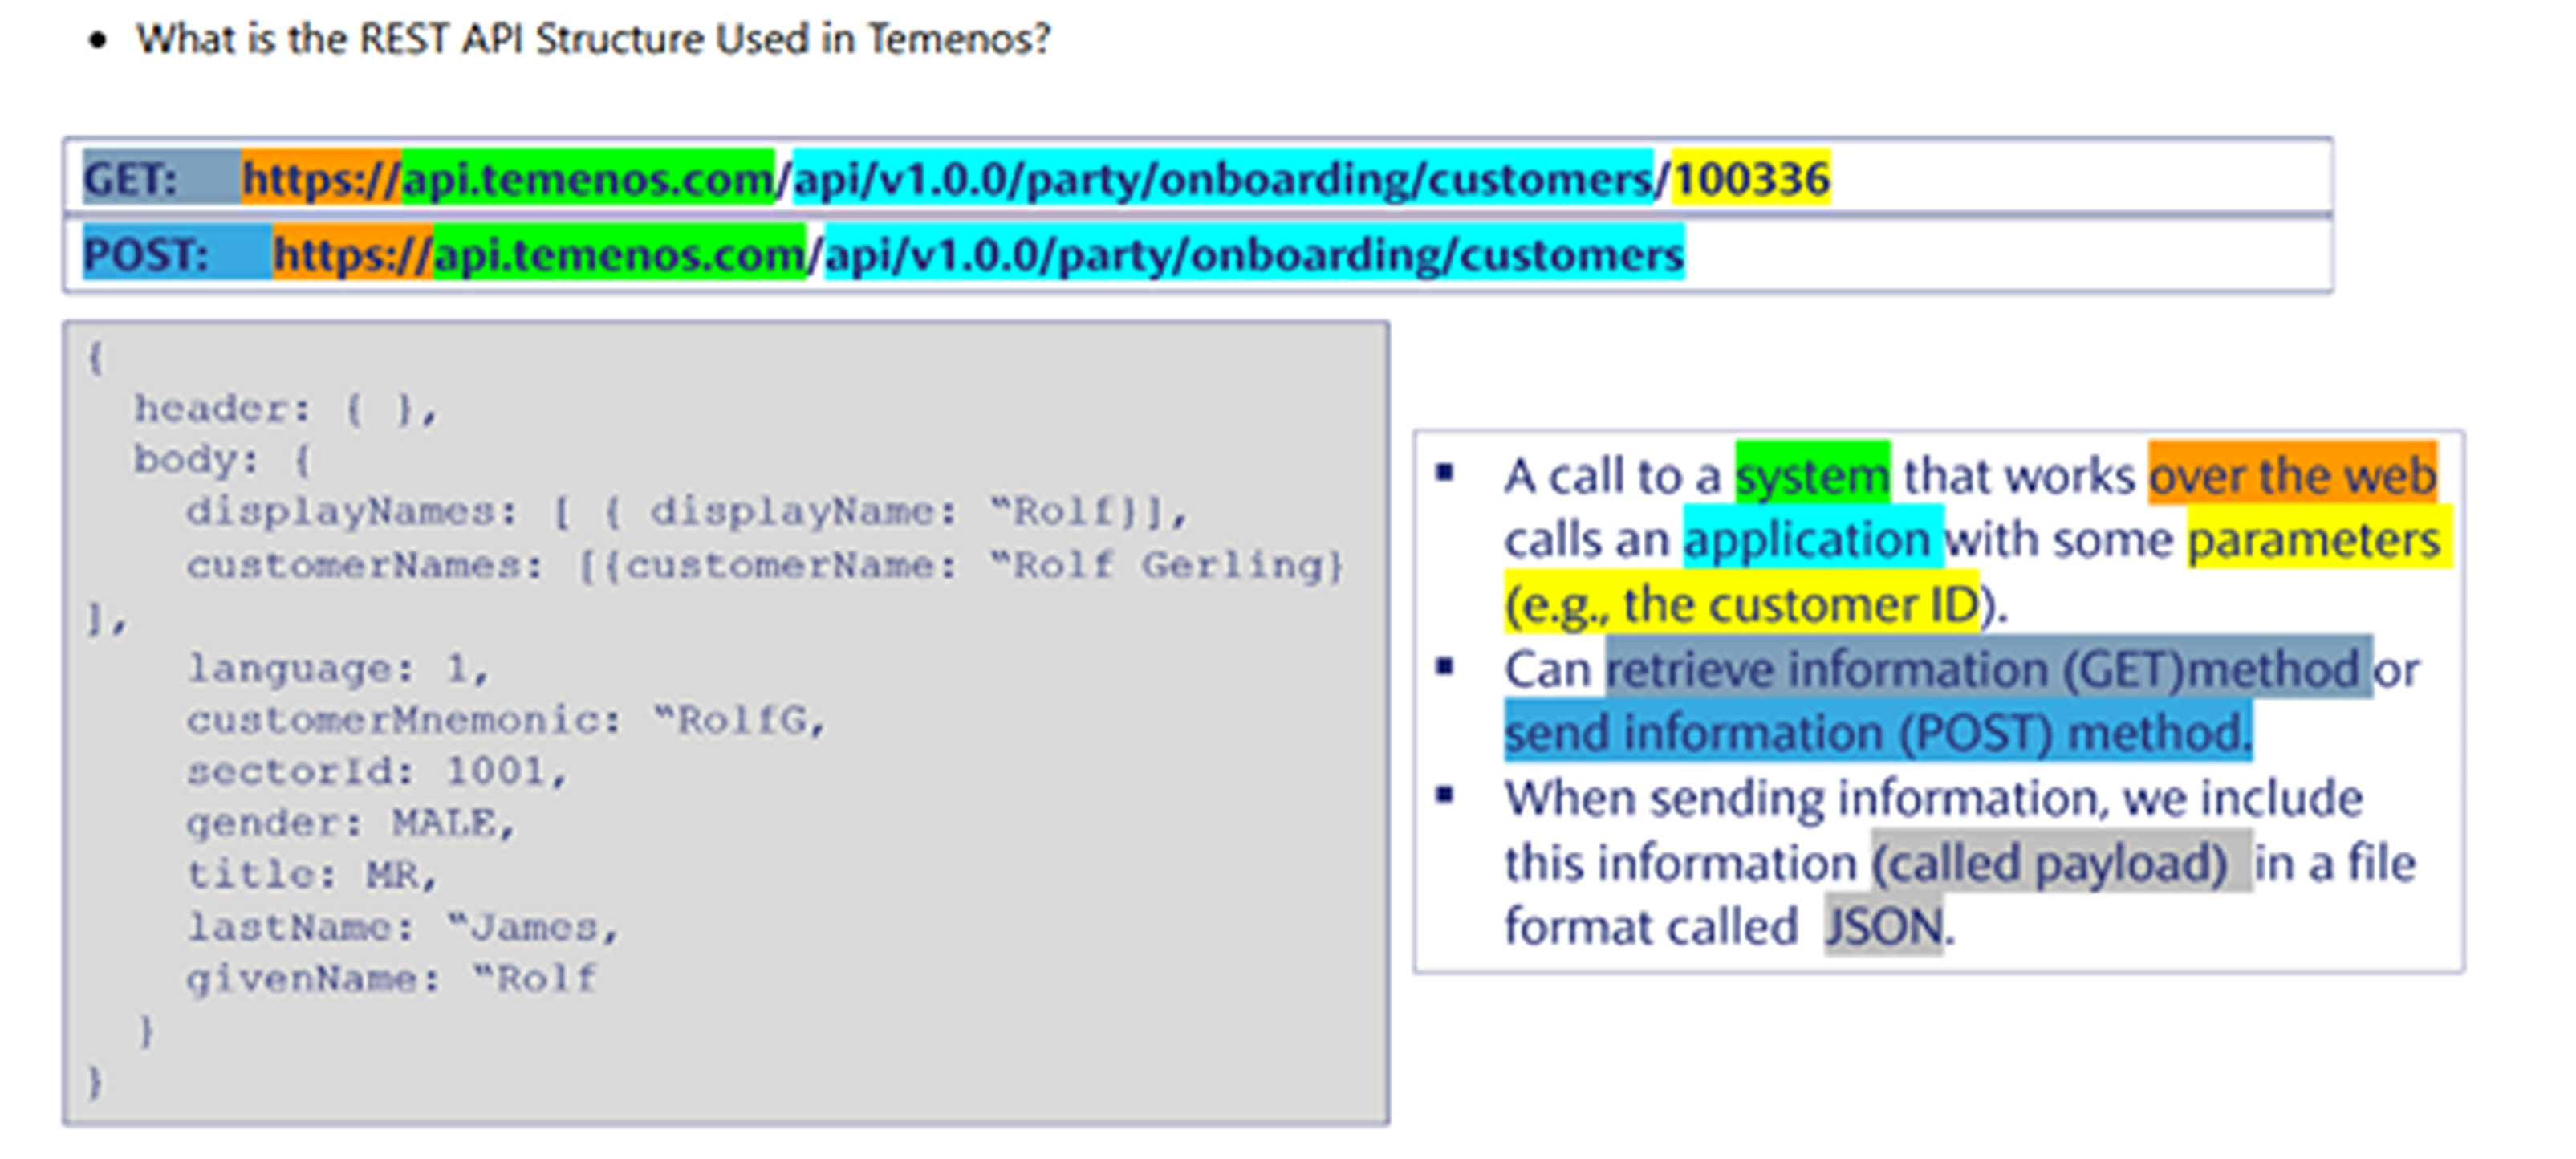
Task: Click the GET URL link
Action: [x=1035, y=180]
